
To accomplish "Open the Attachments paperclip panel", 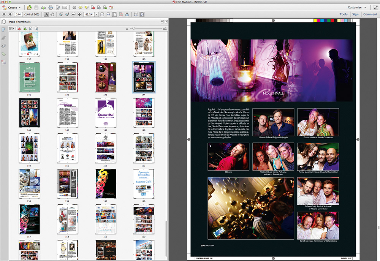I will [x=4, y=38].
